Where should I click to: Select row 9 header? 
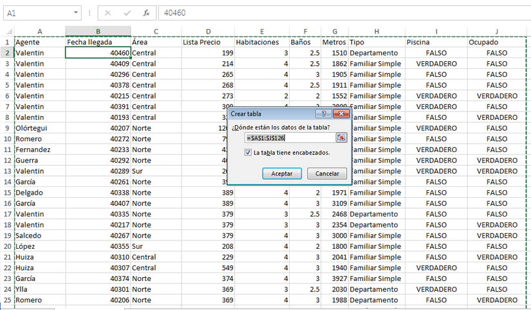point(7,128)
